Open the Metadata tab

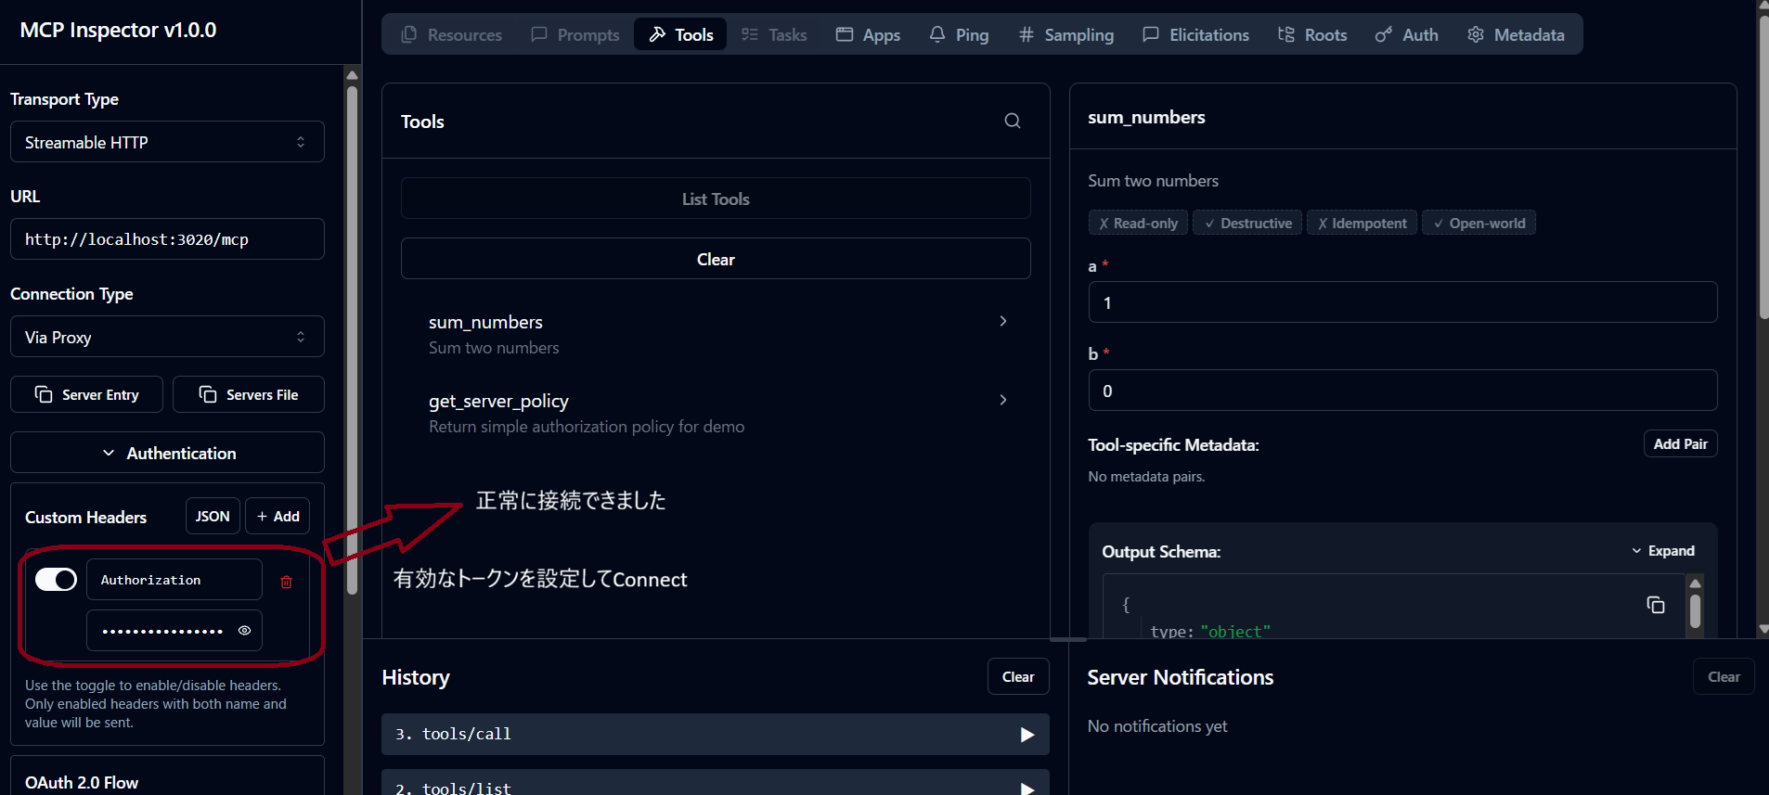(x=1516, y=34)
